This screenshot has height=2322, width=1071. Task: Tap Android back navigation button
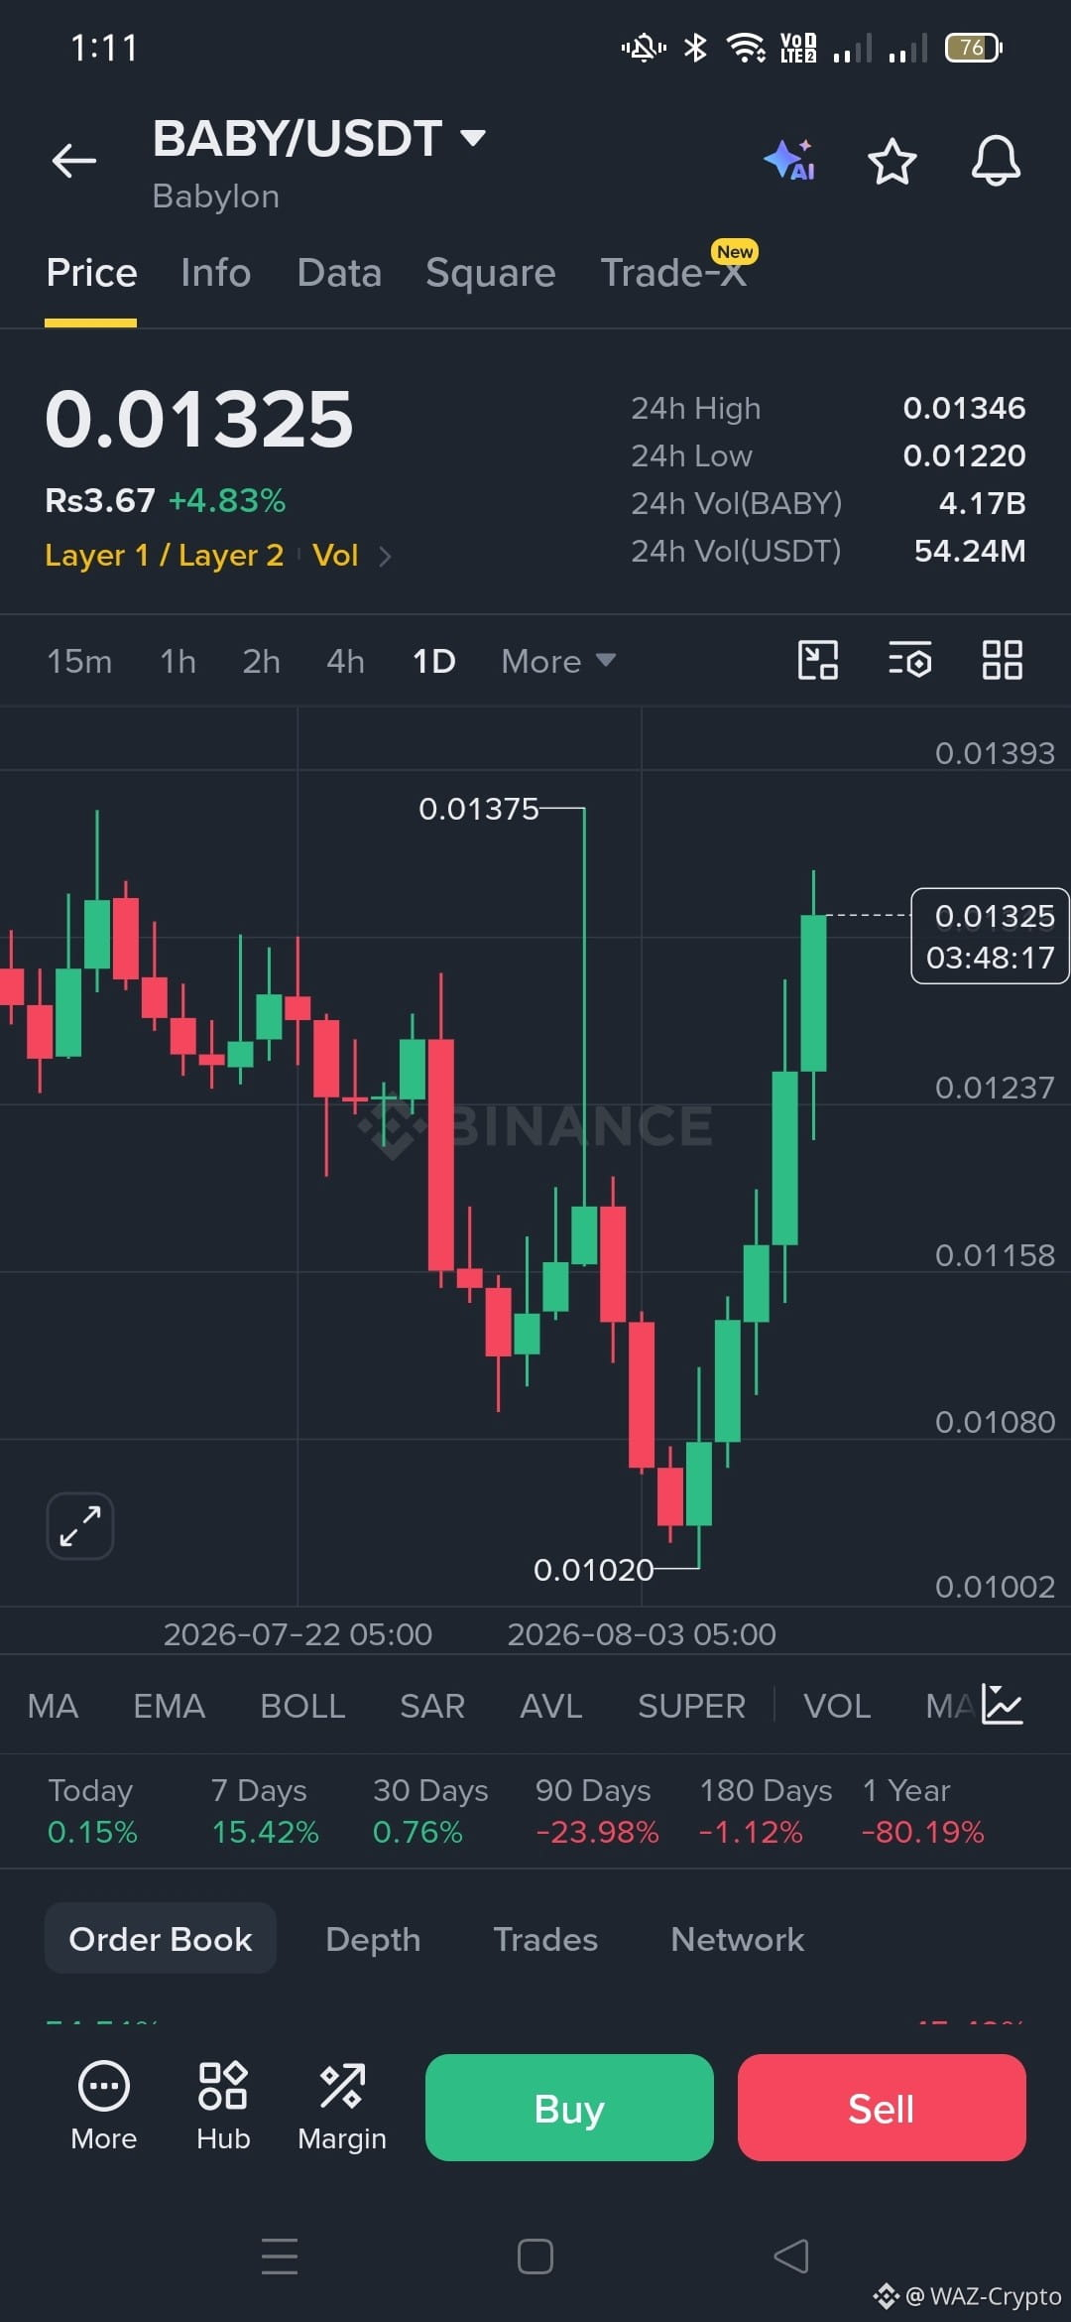[791, 2257]
